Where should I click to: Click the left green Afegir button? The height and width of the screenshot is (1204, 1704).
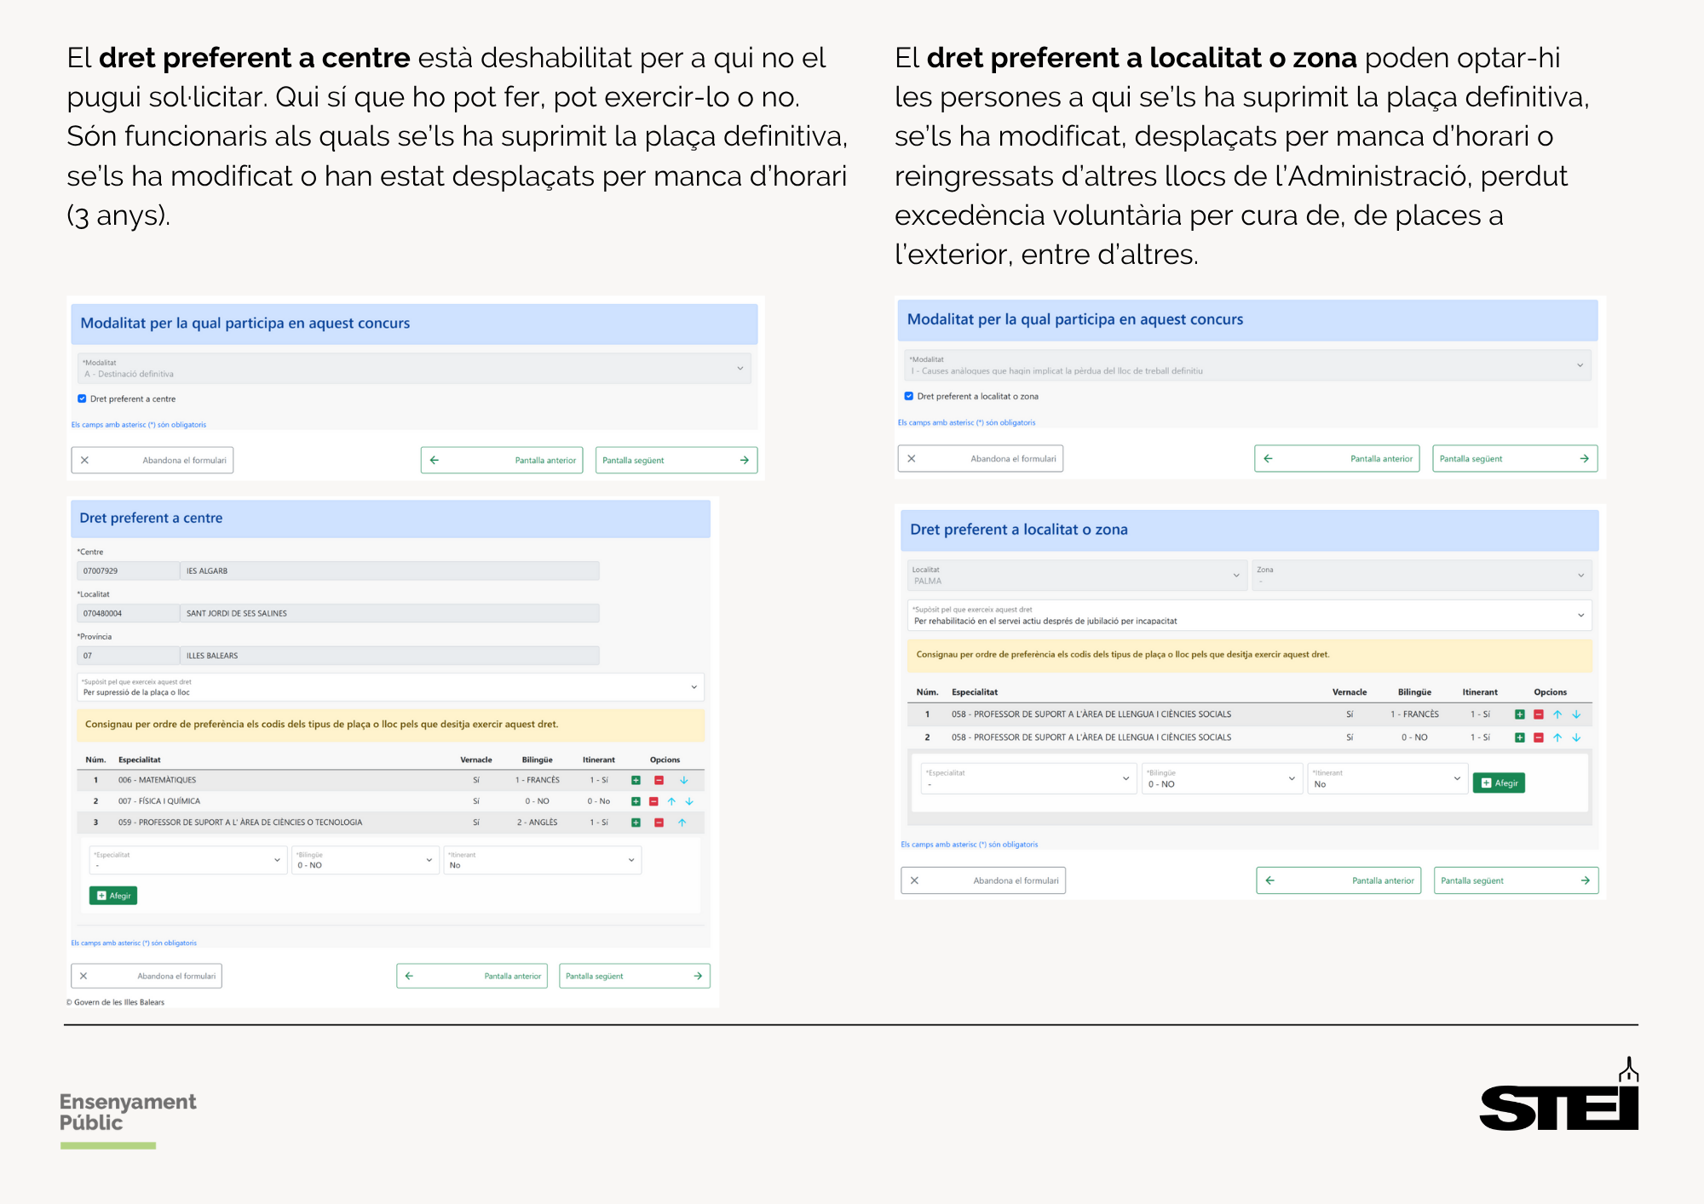pyautogui.click(x=113, y=896)
